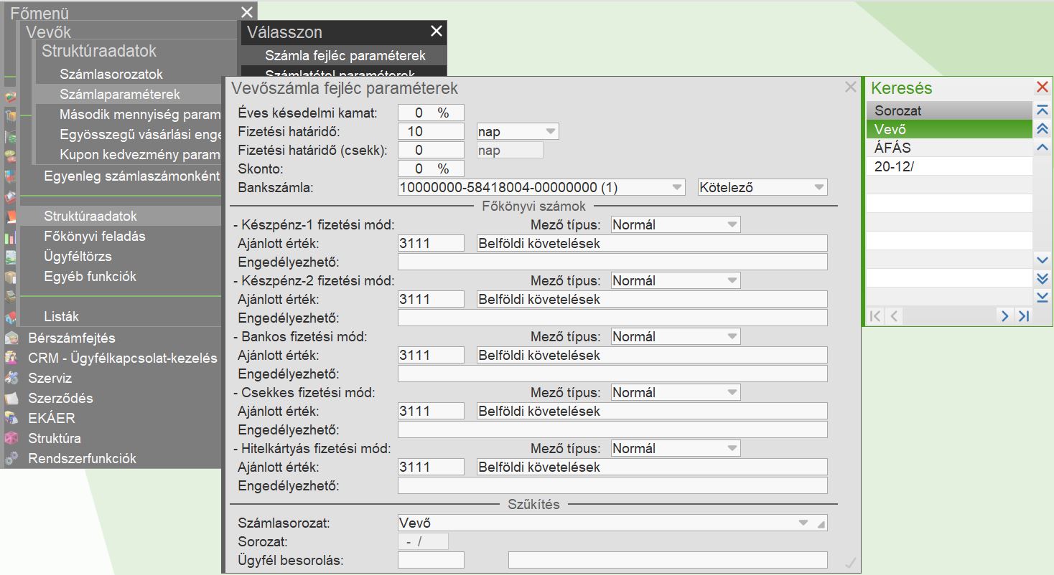This screenshot has height=575, width=1054.
Task: Page down in the Keresés list
Action: coord(1043,278)
